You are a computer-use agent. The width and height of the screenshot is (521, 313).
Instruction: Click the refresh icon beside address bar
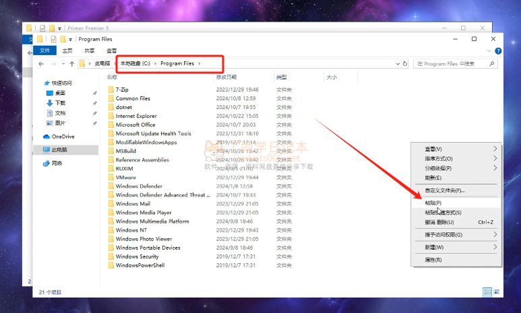405,63
